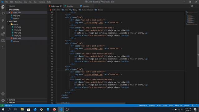
Task: Open the Accounts menu icon
Action: (x=3, y=94)
